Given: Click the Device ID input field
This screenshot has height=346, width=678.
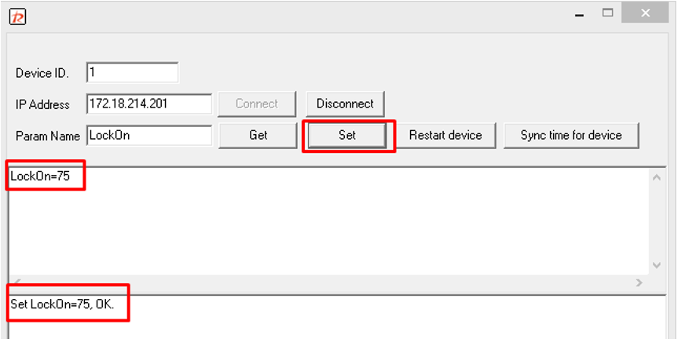Looking at the screenshot, I should pyautogui.click(x=132, y=73).
